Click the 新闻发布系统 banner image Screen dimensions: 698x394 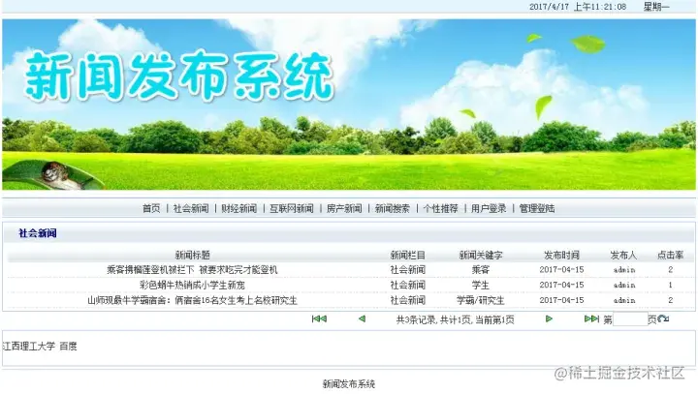pos(349,105)
